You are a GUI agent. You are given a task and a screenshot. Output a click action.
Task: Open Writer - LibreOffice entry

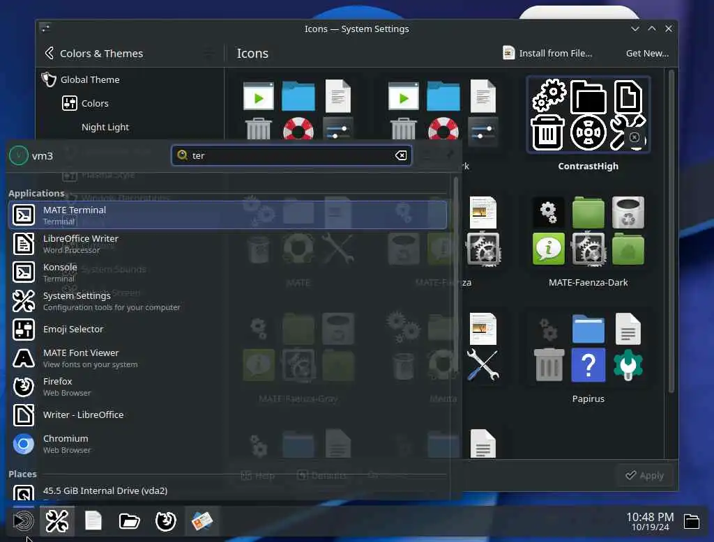[227, 415]
